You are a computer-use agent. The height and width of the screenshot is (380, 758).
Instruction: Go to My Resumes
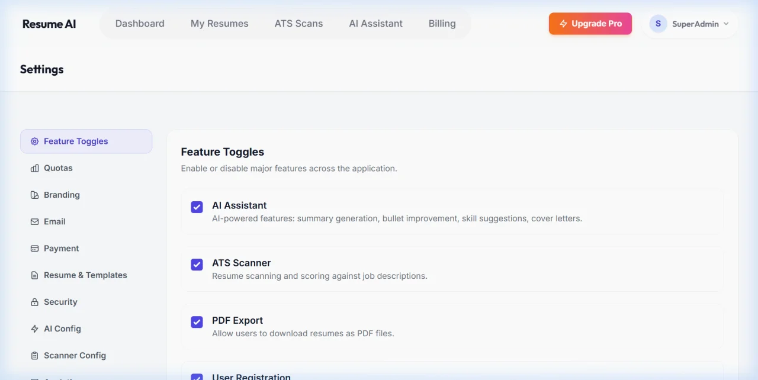click(x=220, y=24)
